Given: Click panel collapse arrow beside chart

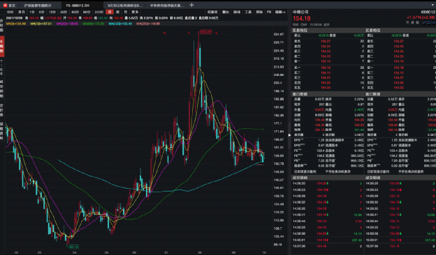Looking at the screenshot, I should [289, 135].
